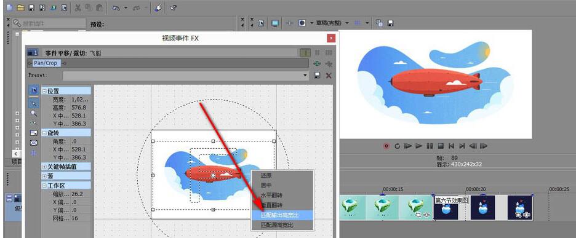
Task: Save the project using the floppy icon
Action: (31, 8)
